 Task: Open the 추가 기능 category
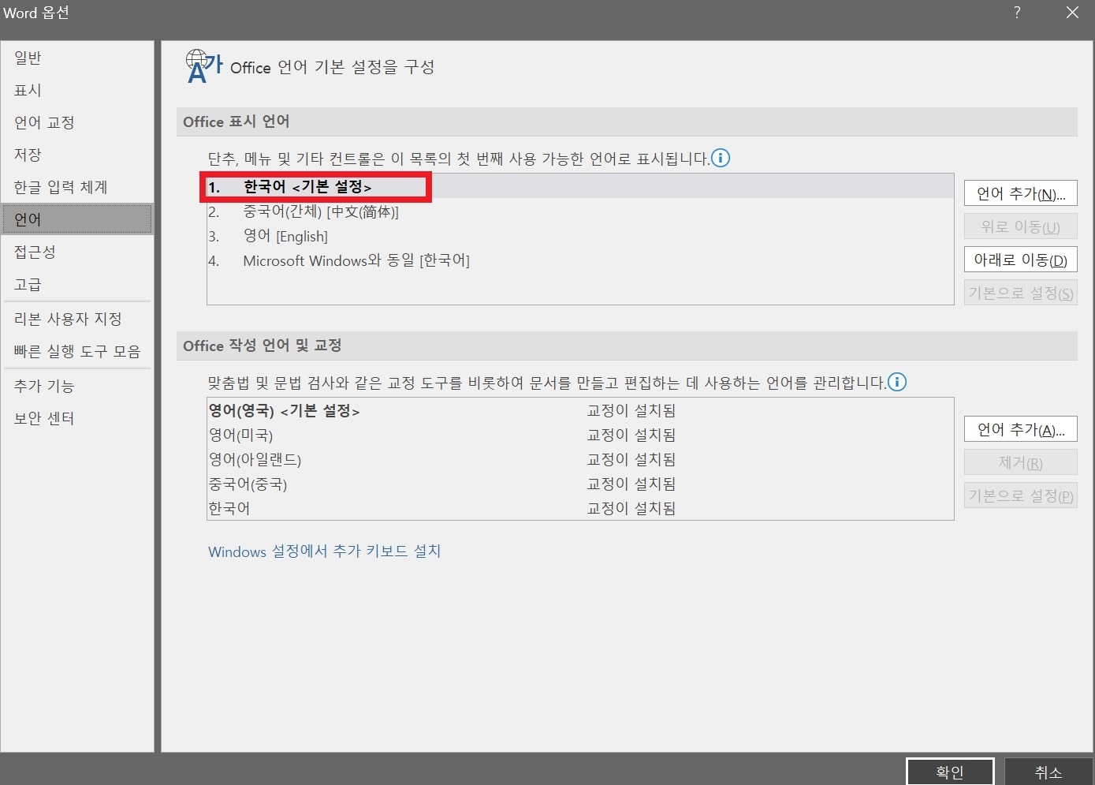(x=77, y=386)
